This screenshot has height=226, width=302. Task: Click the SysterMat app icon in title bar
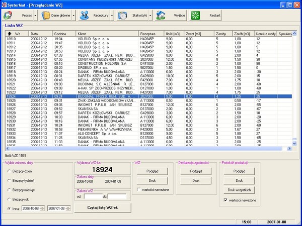pyautogui.click(x=4, y=5)
